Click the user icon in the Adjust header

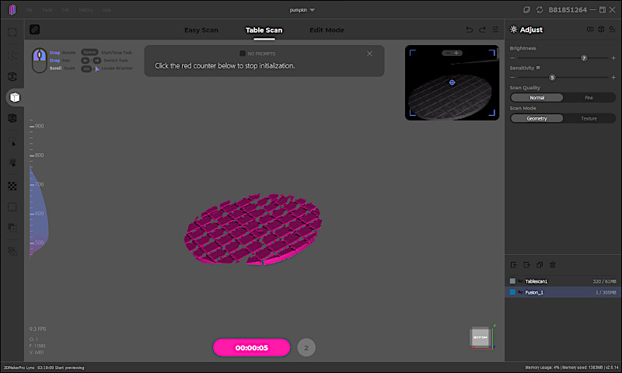click(612, 30)
